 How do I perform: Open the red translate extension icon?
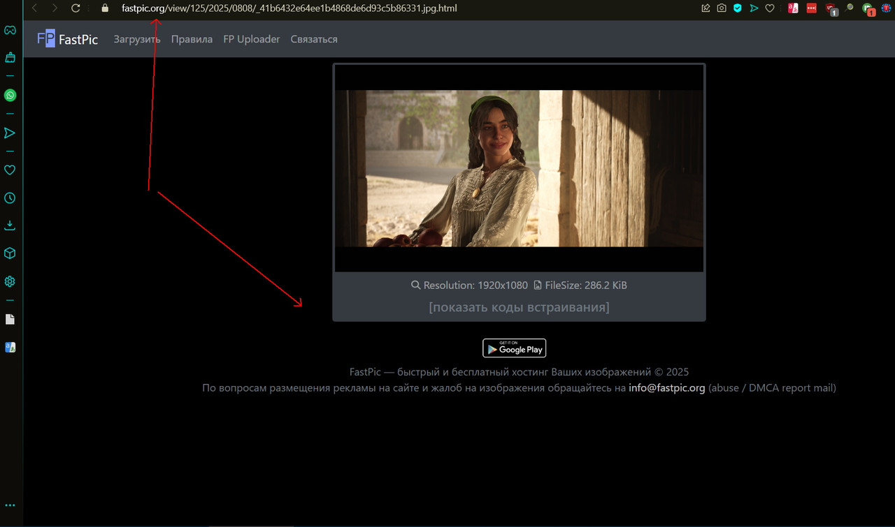pos(793,8)
